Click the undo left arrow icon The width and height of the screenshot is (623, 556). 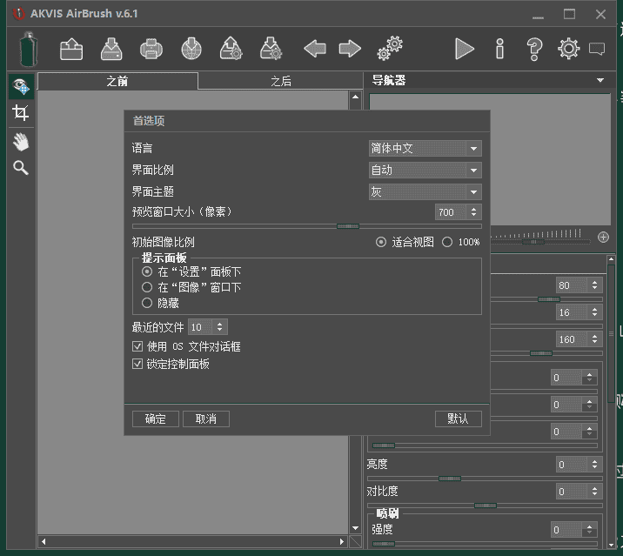(315, 49)
